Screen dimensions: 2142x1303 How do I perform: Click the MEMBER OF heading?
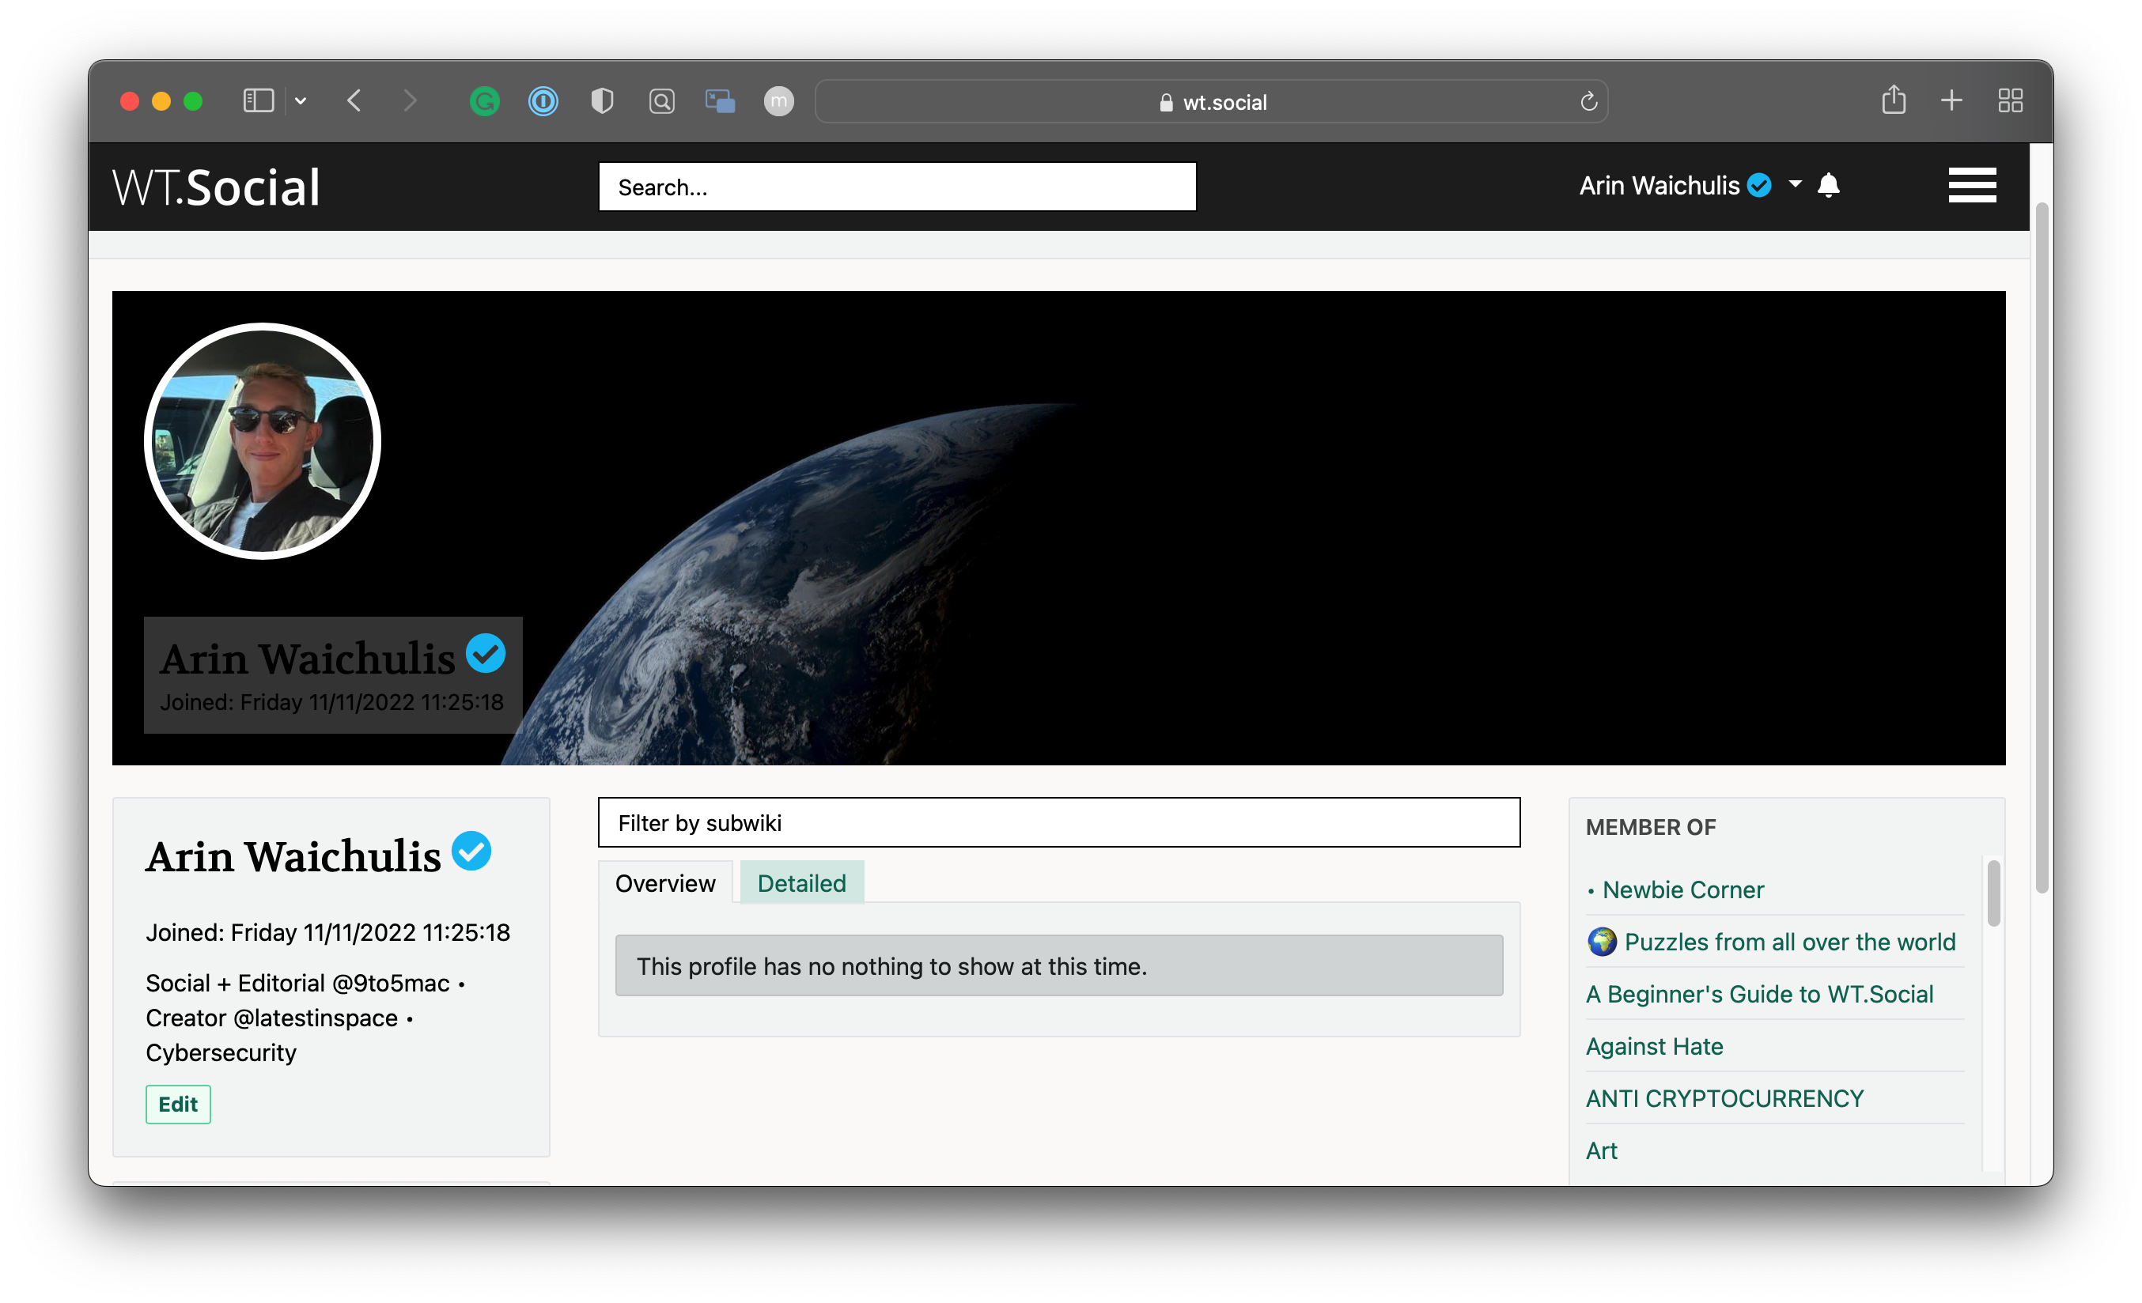pos(1651,827)
